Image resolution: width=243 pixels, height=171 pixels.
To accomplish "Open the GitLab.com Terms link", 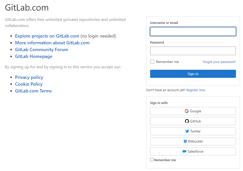I will pyautogui.click(x=33, y=91).
